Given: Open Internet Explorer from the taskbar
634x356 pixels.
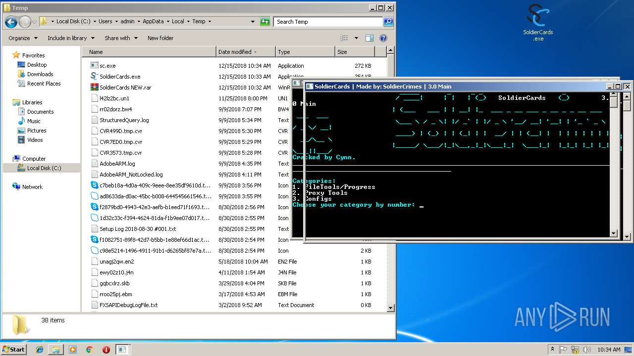Looking at the screenshot, I should point(40,350).
